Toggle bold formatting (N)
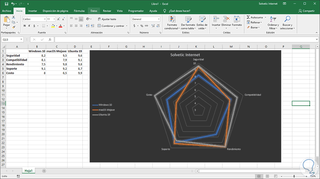Viewport: 320px width, 179px height. coord(25,26)
